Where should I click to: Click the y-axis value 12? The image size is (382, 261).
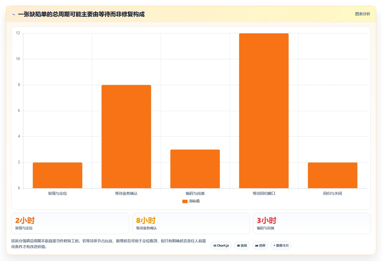[x=18, y=33]
